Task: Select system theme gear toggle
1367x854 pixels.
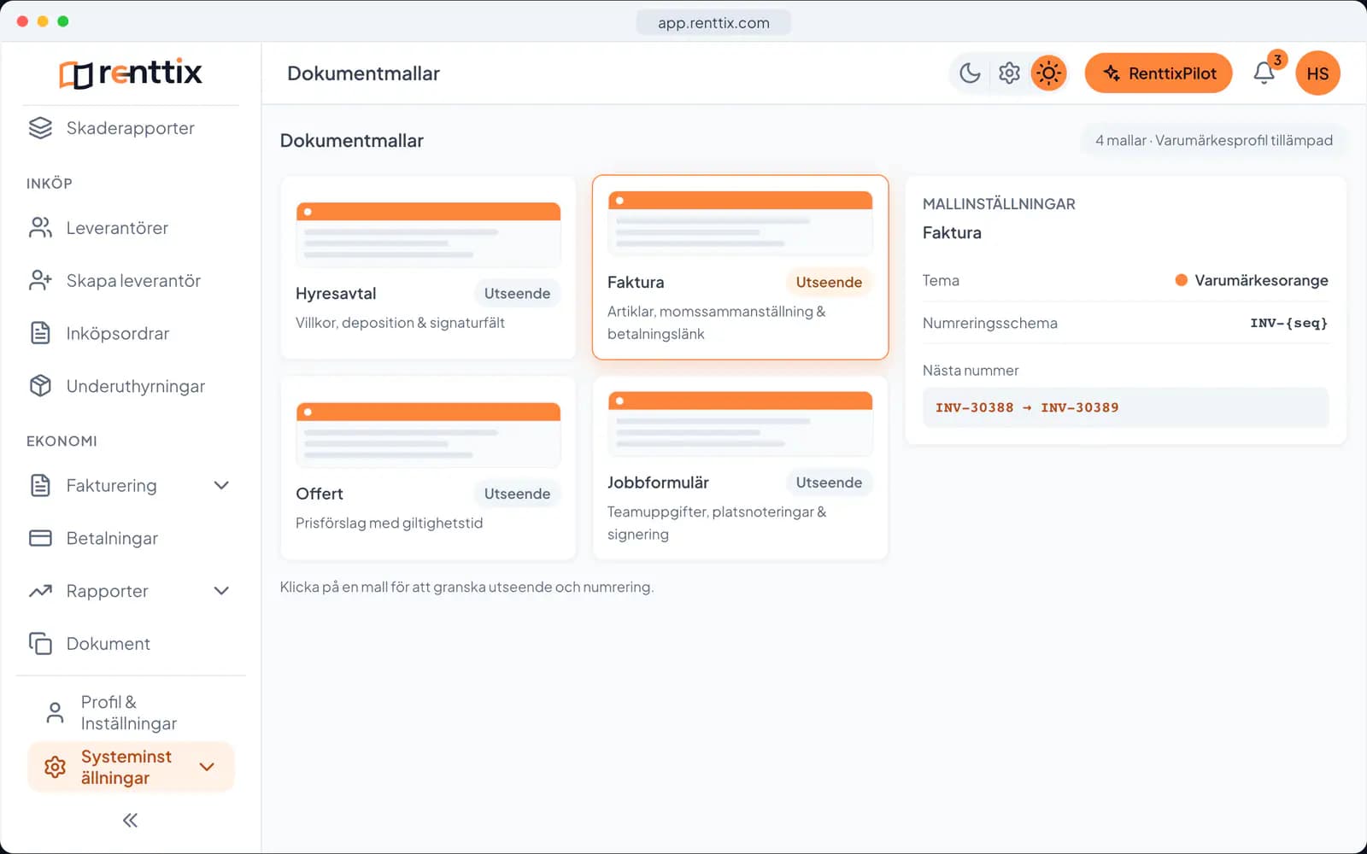Action: 1009,73
